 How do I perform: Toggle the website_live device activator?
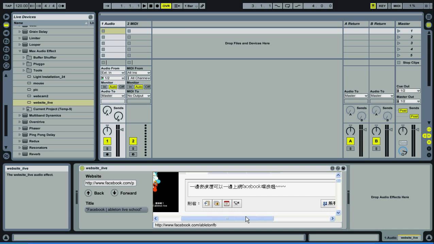[82, 168]
